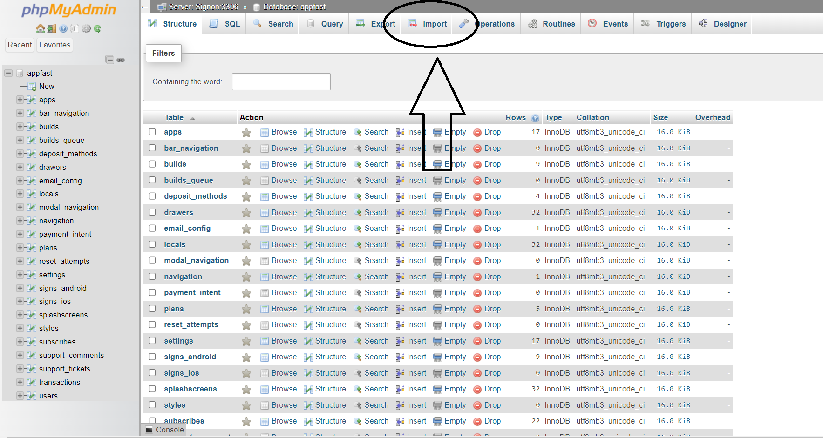823x438 pixels.
Task: Open the Favorites tables button
Action: 54,45
